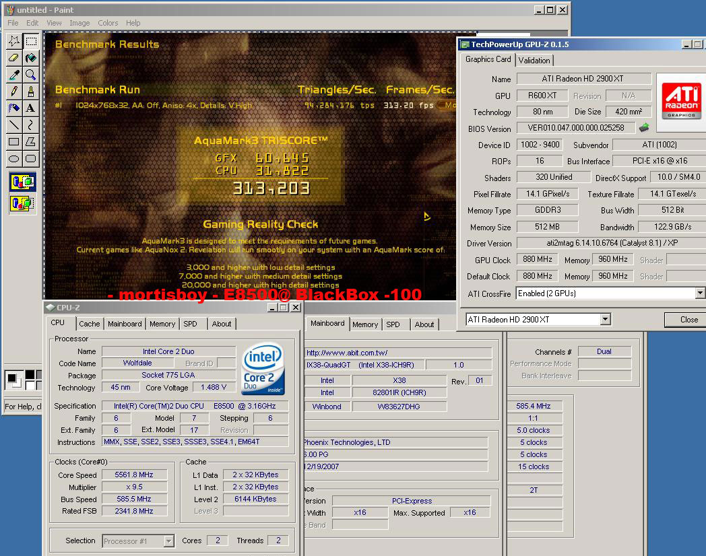The image size is (706, 556).
Task: Open the Edit menu in Paint
Action: pyautogui.click(x=32, y=23)
